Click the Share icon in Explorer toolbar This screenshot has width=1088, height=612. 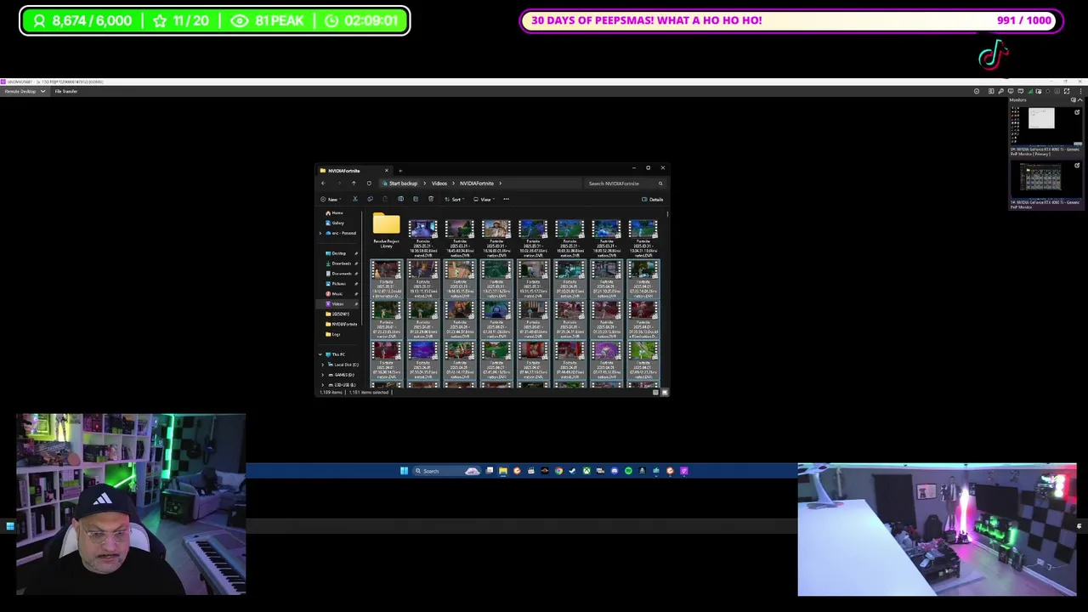point(416,199)
